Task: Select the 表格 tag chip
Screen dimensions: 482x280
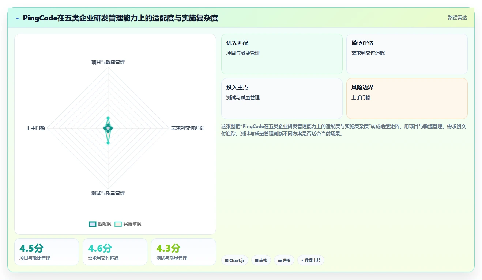Action: 261,260
